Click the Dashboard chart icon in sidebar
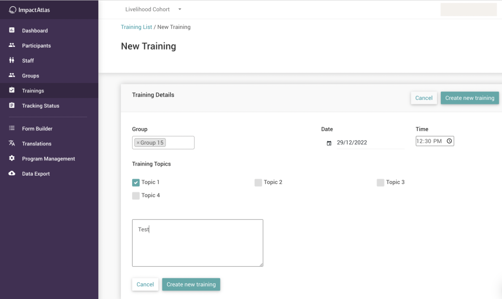Image resolution: width=502 pixels, height=299 pixels. click(12, 30)
